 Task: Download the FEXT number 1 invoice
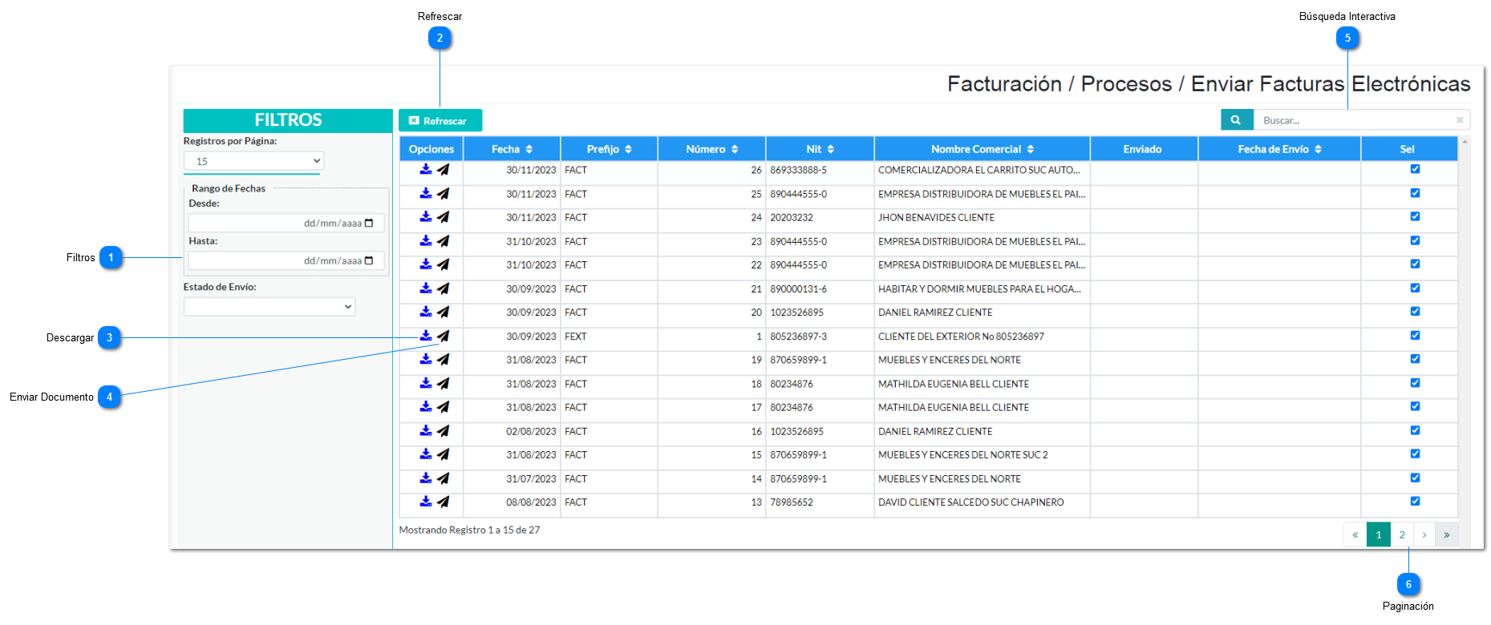tap(426, 337)
